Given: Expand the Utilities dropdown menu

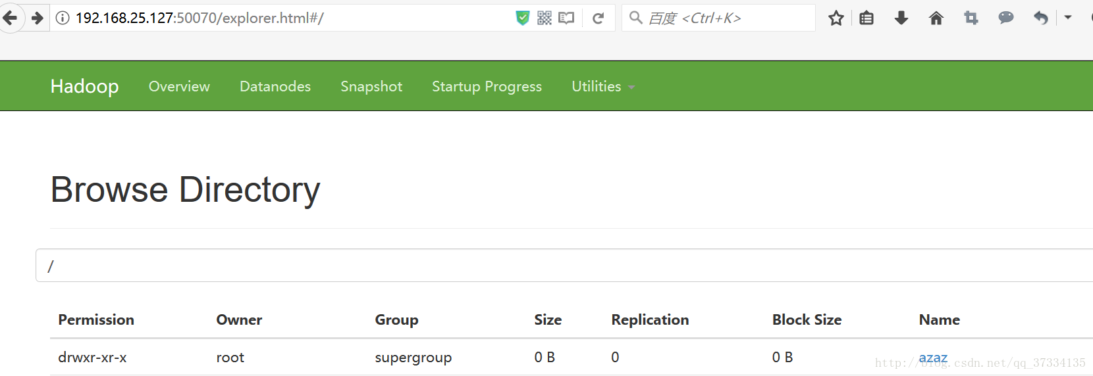Looking at the screenshot, I should tap(602, 86).
